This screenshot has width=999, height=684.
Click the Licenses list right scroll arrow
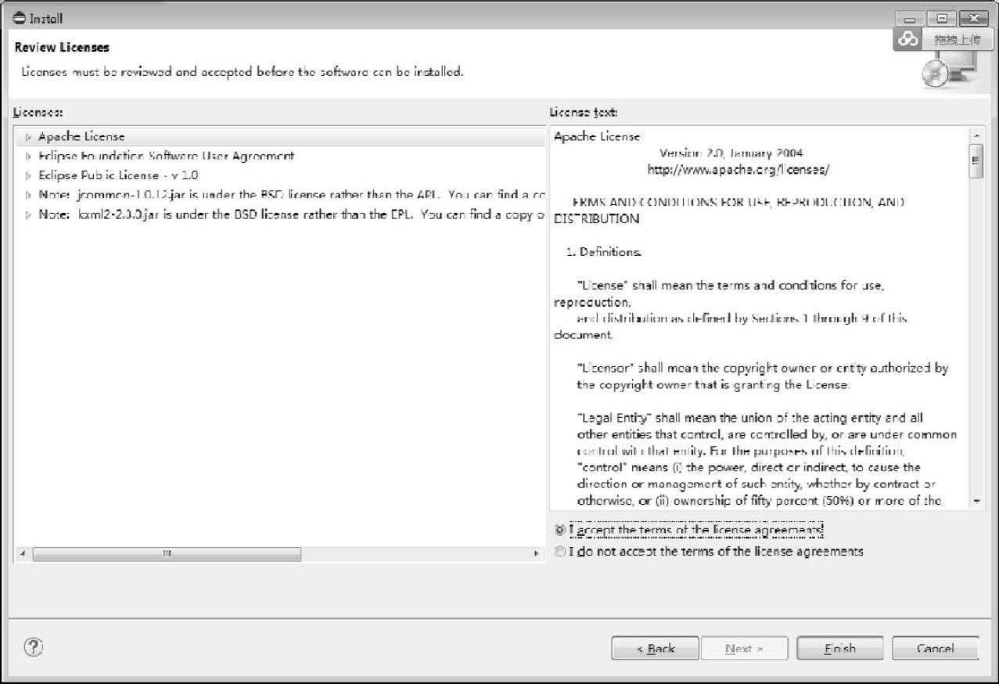[537, 554]
